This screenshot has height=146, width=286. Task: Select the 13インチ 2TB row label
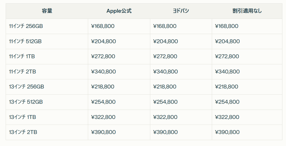pos(23,132)
